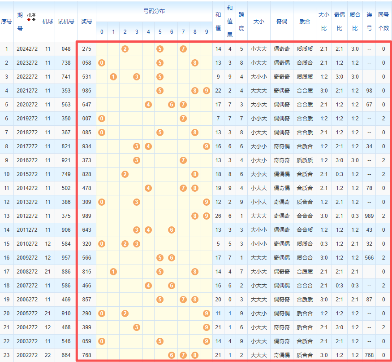Click digit 5 header under 号码分布
This screenshot has width=392, height=362.
[160, 32]
